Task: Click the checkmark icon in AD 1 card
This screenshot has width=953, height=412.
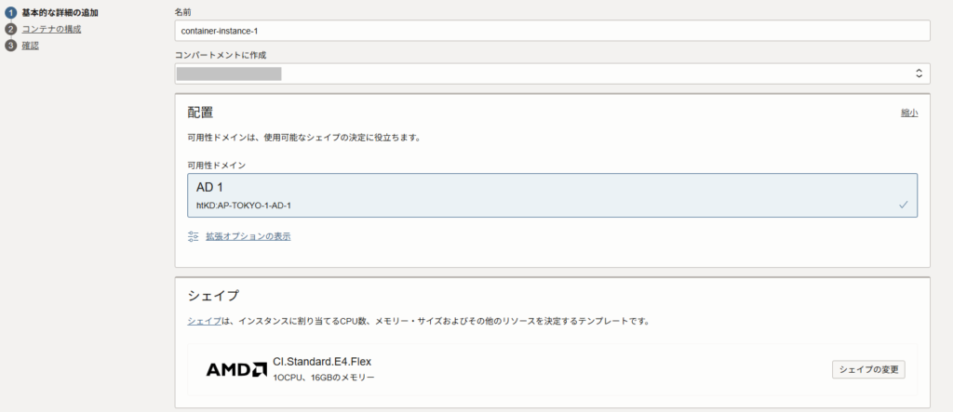Action: tap(903, 205)
